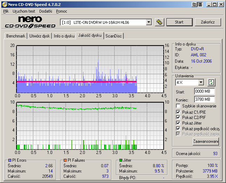
Task: Open Zaawansowane settings button
Action: coord(206,141)
